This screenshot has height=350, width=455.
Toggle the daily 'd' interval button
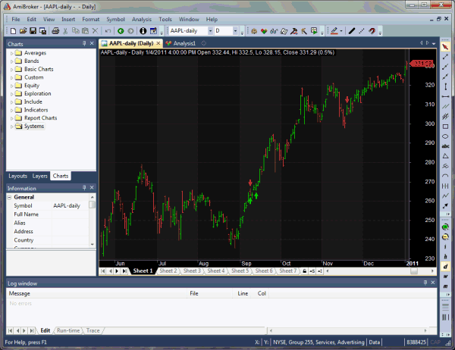click(x=445, y=267)
